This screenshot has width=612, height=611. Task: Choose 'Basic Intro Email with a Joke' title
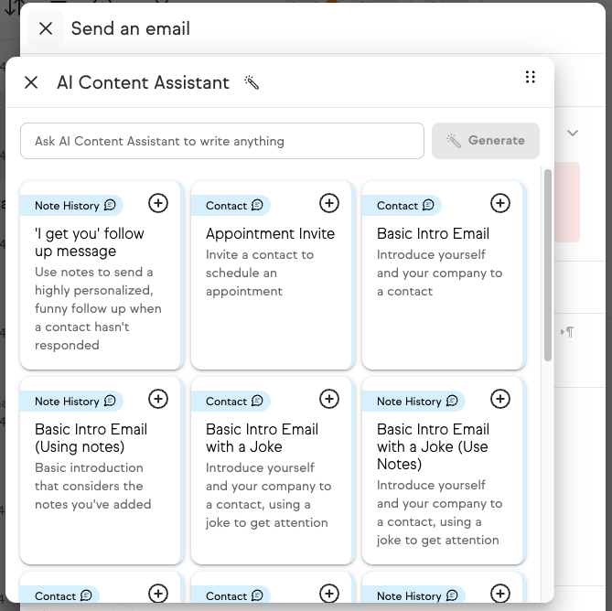click(x=262, y=437)
